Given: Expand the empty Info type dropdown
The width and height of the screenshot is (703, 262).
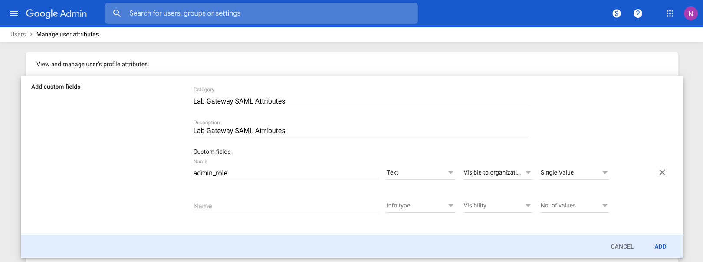Looking at the screenshot, I should pyautogui.click(x=420, y=206).
